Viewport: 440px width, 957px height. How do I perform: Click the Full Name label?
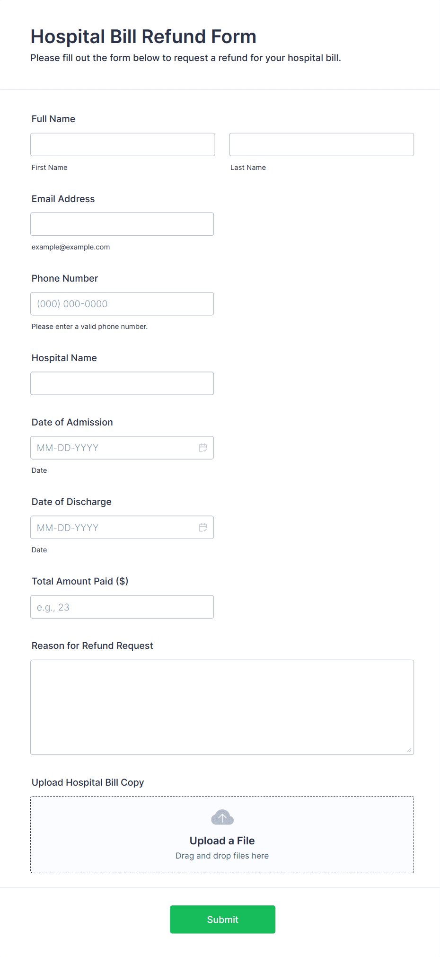click(53, 119)
